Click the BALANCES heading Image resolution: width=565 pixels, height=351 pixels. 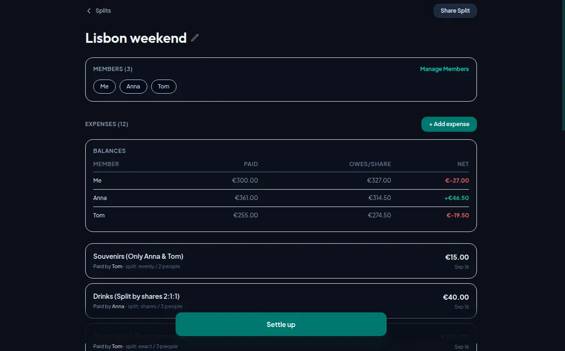(109, 151)
